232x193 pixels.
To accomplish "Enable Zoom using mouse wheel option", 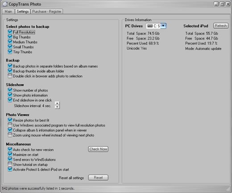I will coord(10,135).
